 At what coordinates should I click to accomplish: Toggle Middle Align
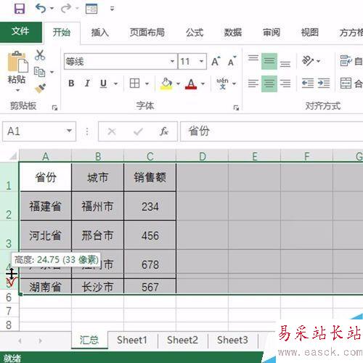click(269, 61)
